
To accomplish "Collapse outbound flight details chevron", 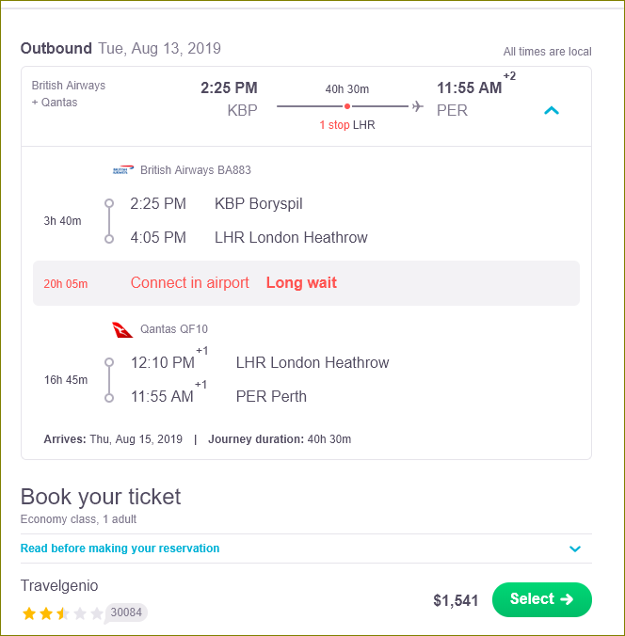I will tap(552, 110).
